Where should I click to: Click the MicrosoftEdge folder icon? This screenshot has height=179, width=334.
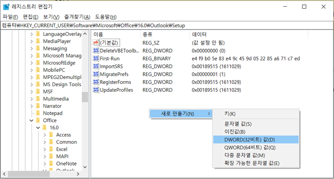pyautogui.click(x=38, y=63)
